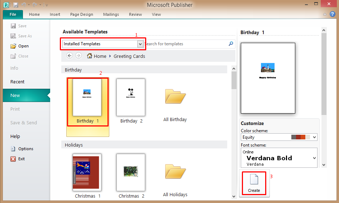Click the Create button
This screenshot has width=339, height=203.
point(254,183)
